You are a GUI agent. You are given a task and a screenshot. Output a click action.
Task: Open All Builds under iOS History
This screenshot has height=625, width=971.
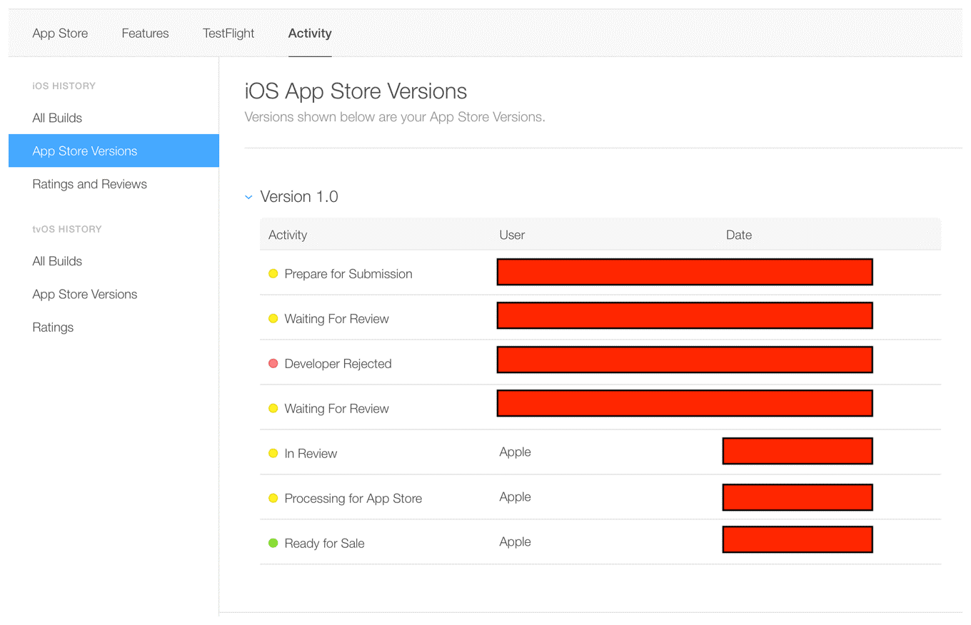[57, 118]
